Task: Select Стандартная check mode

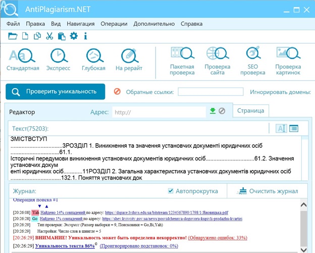Action: 23,59
